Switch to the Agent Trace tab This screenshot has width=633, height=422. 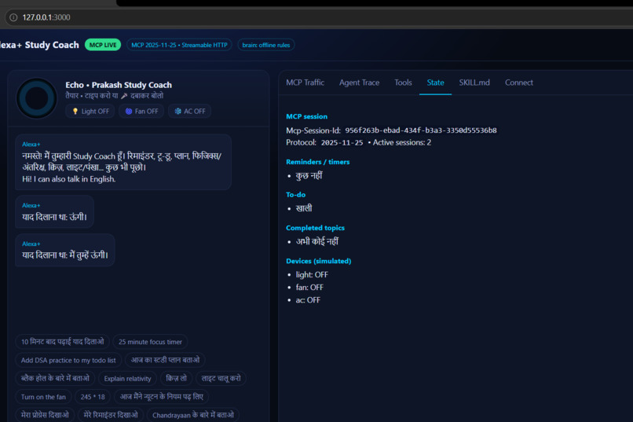tap(359, 83)
